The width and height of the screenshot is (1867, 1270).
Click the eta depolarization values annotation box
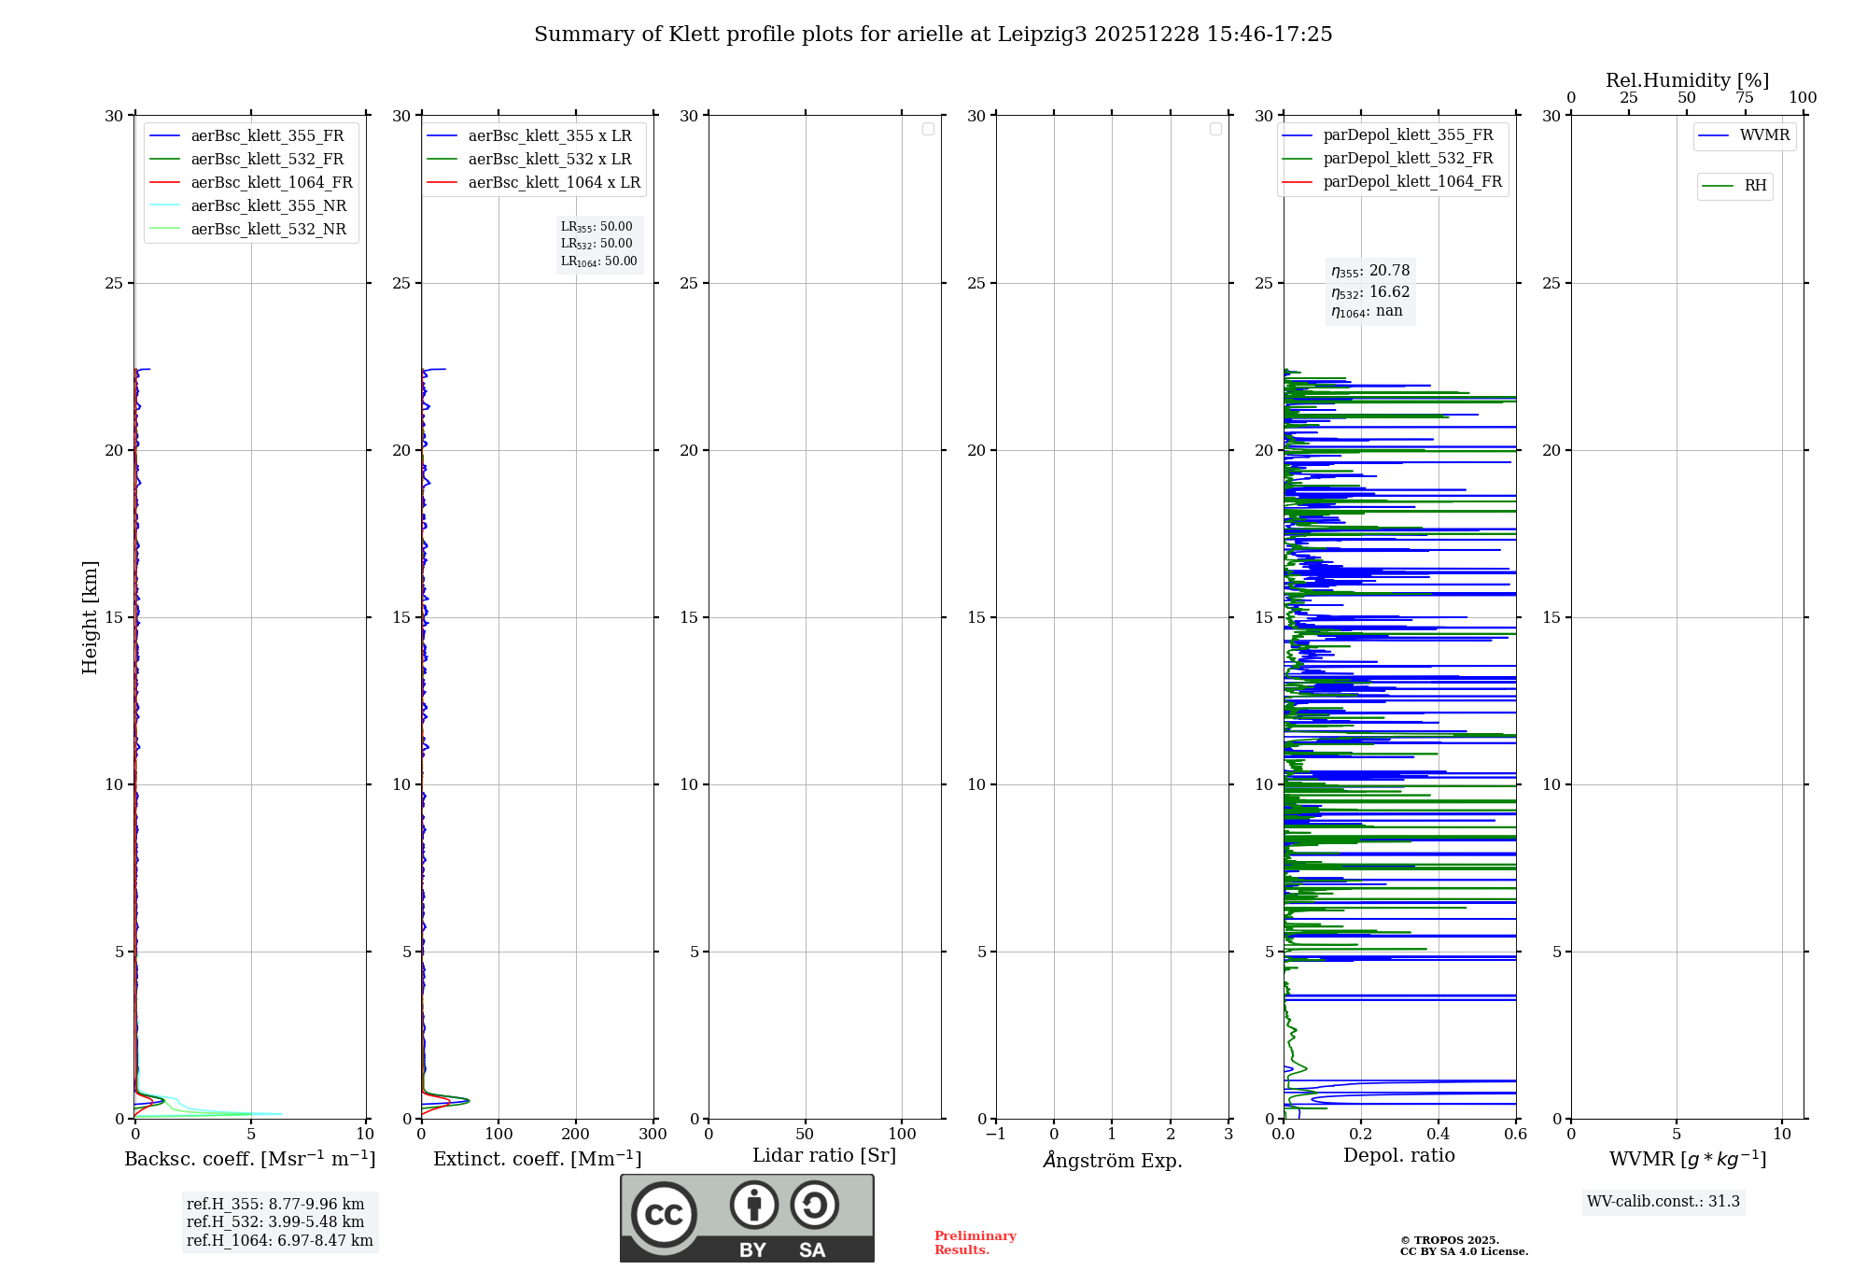pyautogui.click(x=1369, y=291)
